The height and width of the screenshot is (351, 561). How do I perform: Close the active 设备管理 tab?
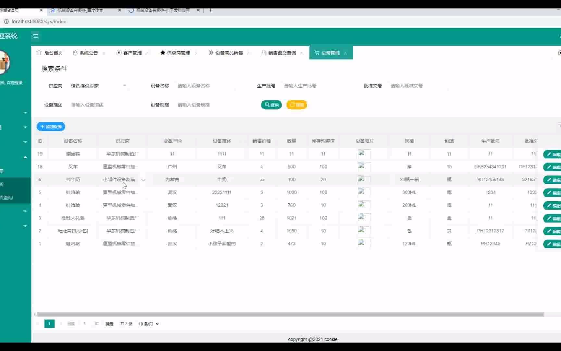[x=345, y=53]
